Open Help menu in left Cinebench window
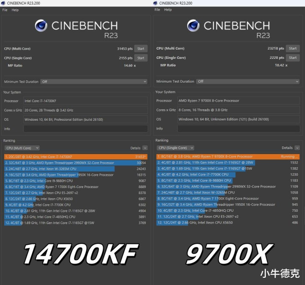 point(15,10)
